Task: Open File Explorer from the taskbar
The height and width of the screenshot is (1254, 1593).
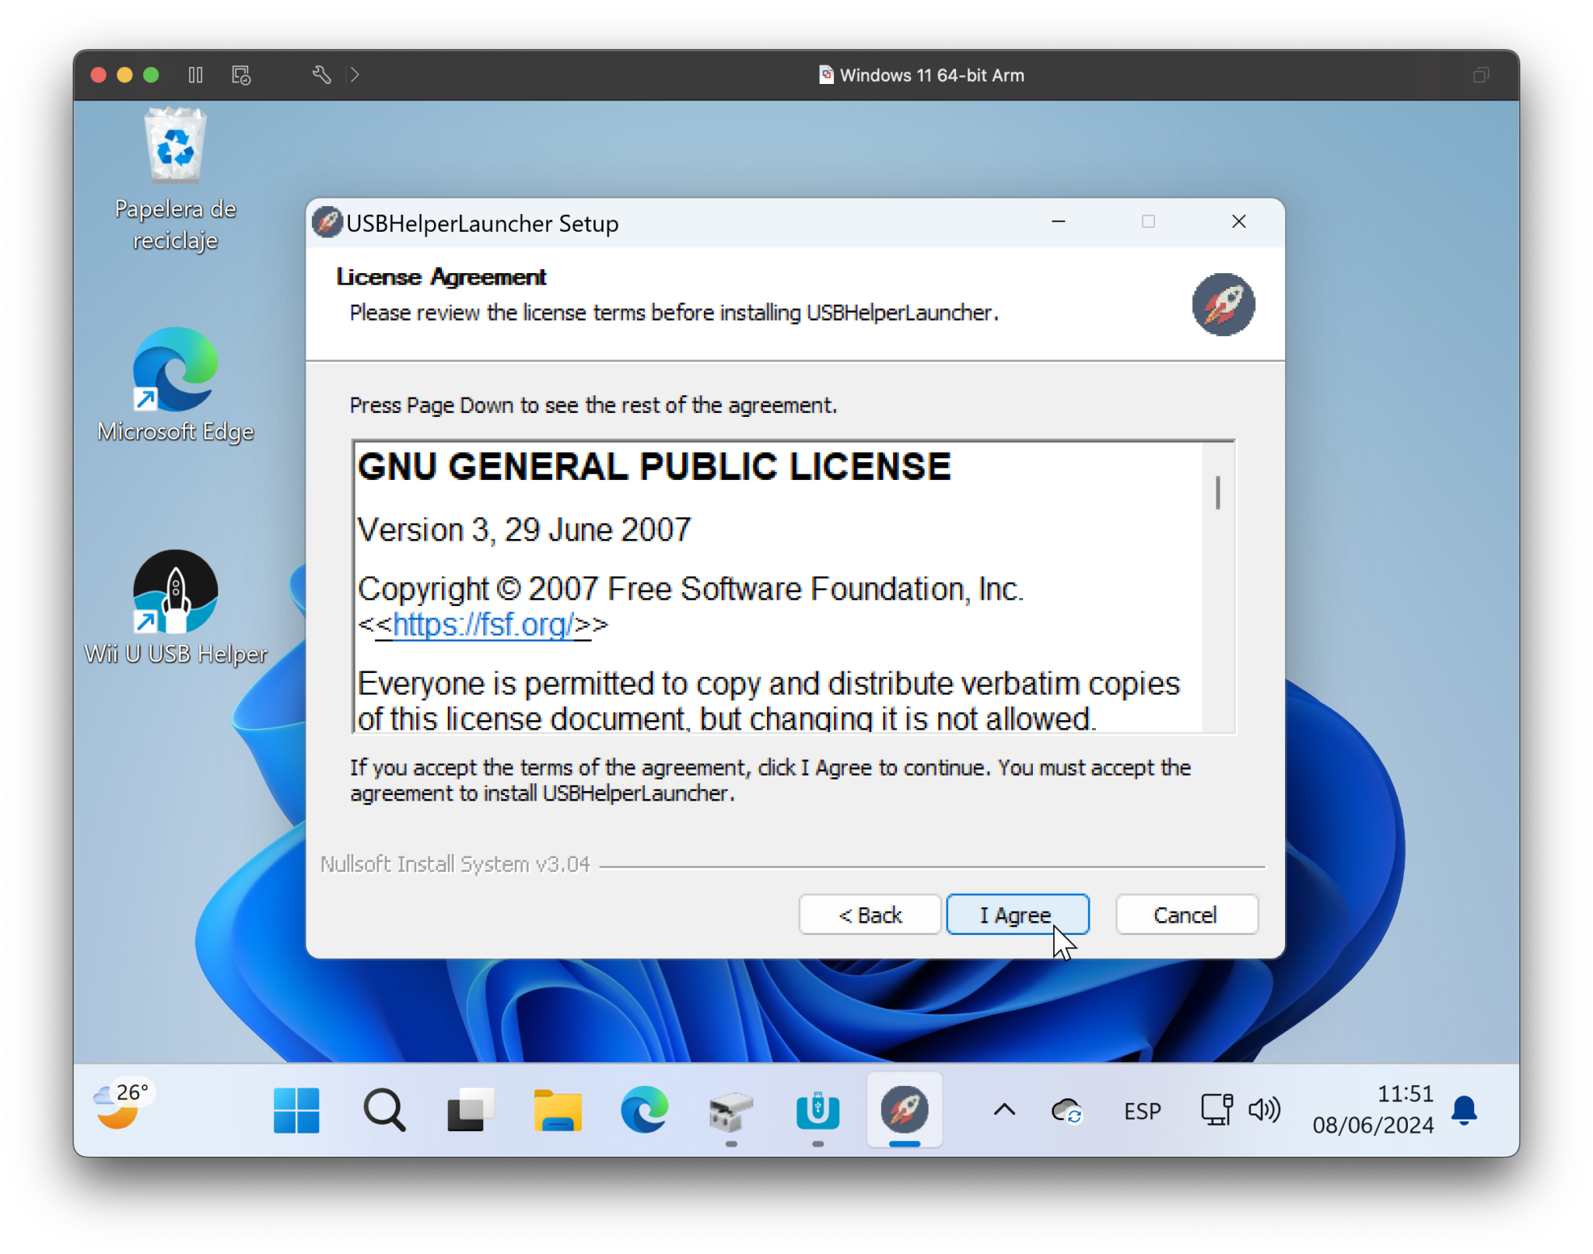Action: point(557,1110)
